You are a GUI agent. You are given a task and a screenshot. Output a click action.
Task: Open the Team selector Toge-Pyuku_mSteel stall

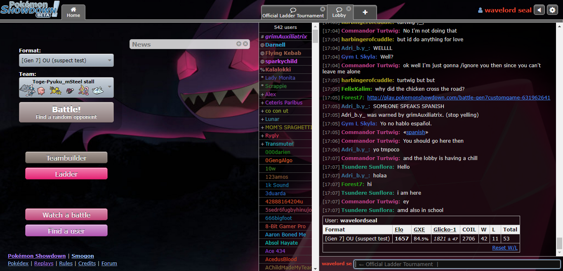pos(66,87)
